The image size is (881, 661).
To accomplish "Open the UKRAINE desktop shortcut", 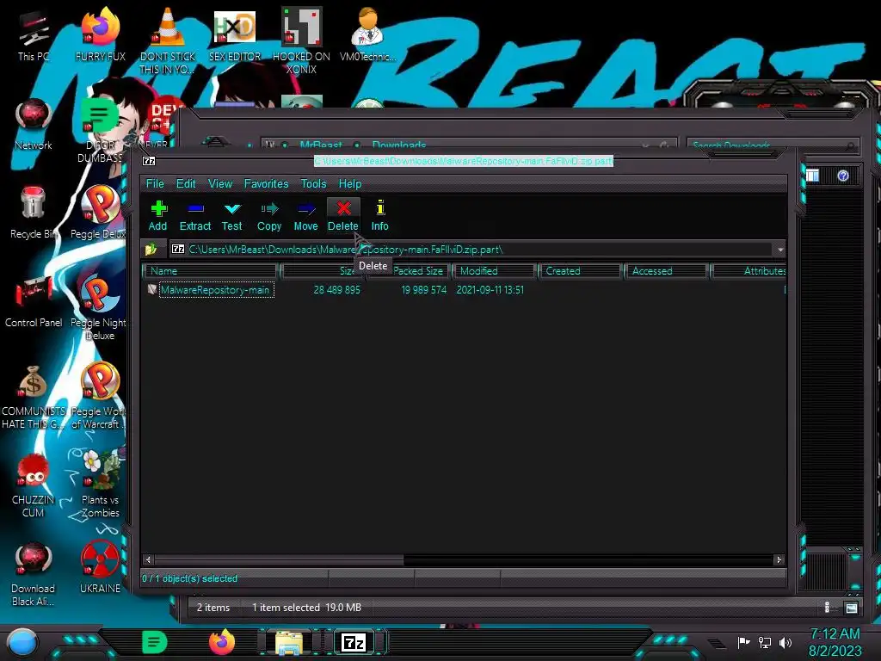I will (100, 566).
